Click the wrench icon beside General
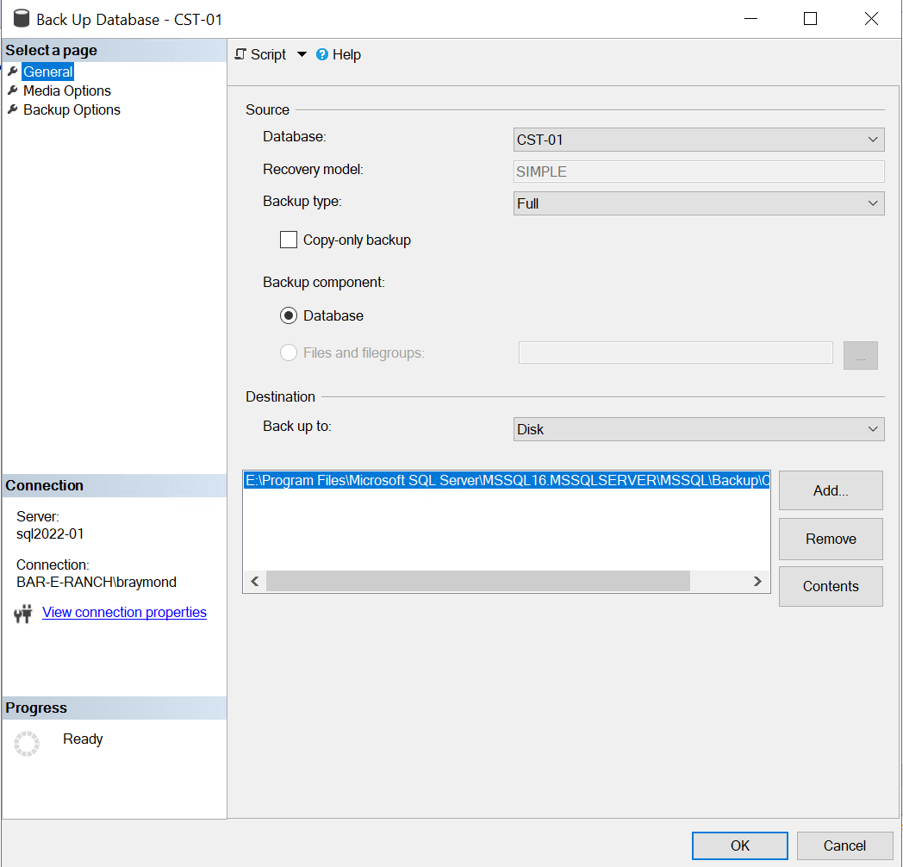This screenshot has width=903, height=867. [x=13, y=72]
